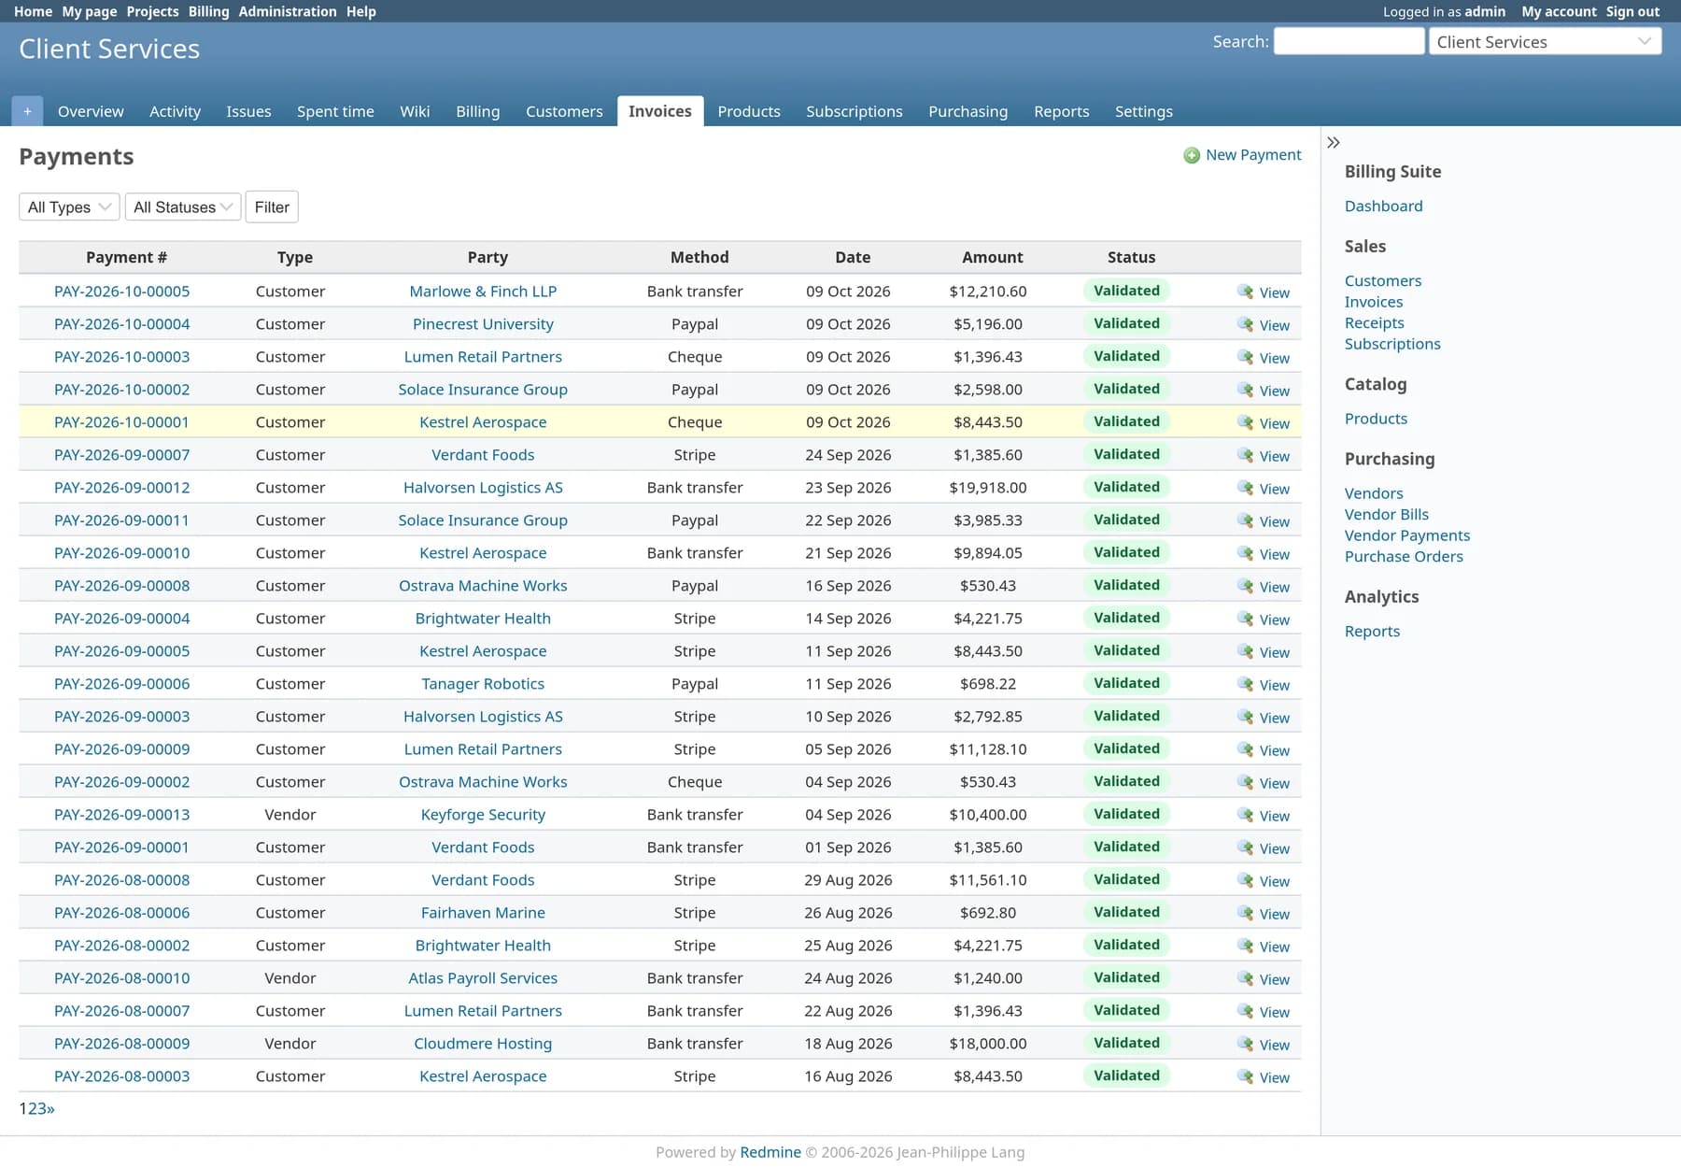
Task: Open the Administration top menu
Action: [288, 11]
